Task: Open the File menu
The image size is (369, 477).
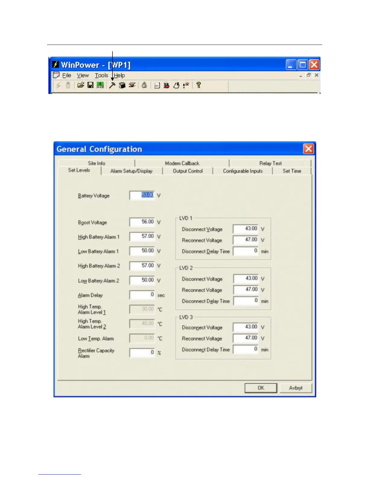Action: (x=67, y=75)
